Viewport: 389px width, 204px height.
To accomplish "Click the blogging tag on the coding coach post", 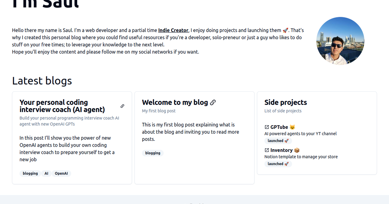I will [30, 174].
